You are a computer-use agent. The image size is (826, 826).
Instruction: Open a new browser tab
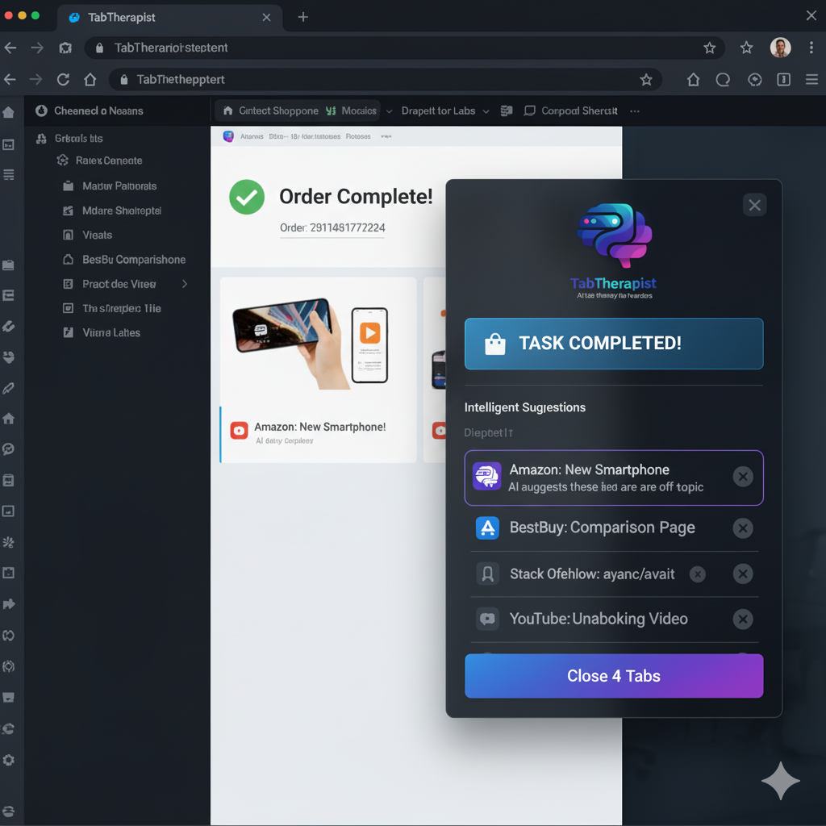(x=303, y=18)
